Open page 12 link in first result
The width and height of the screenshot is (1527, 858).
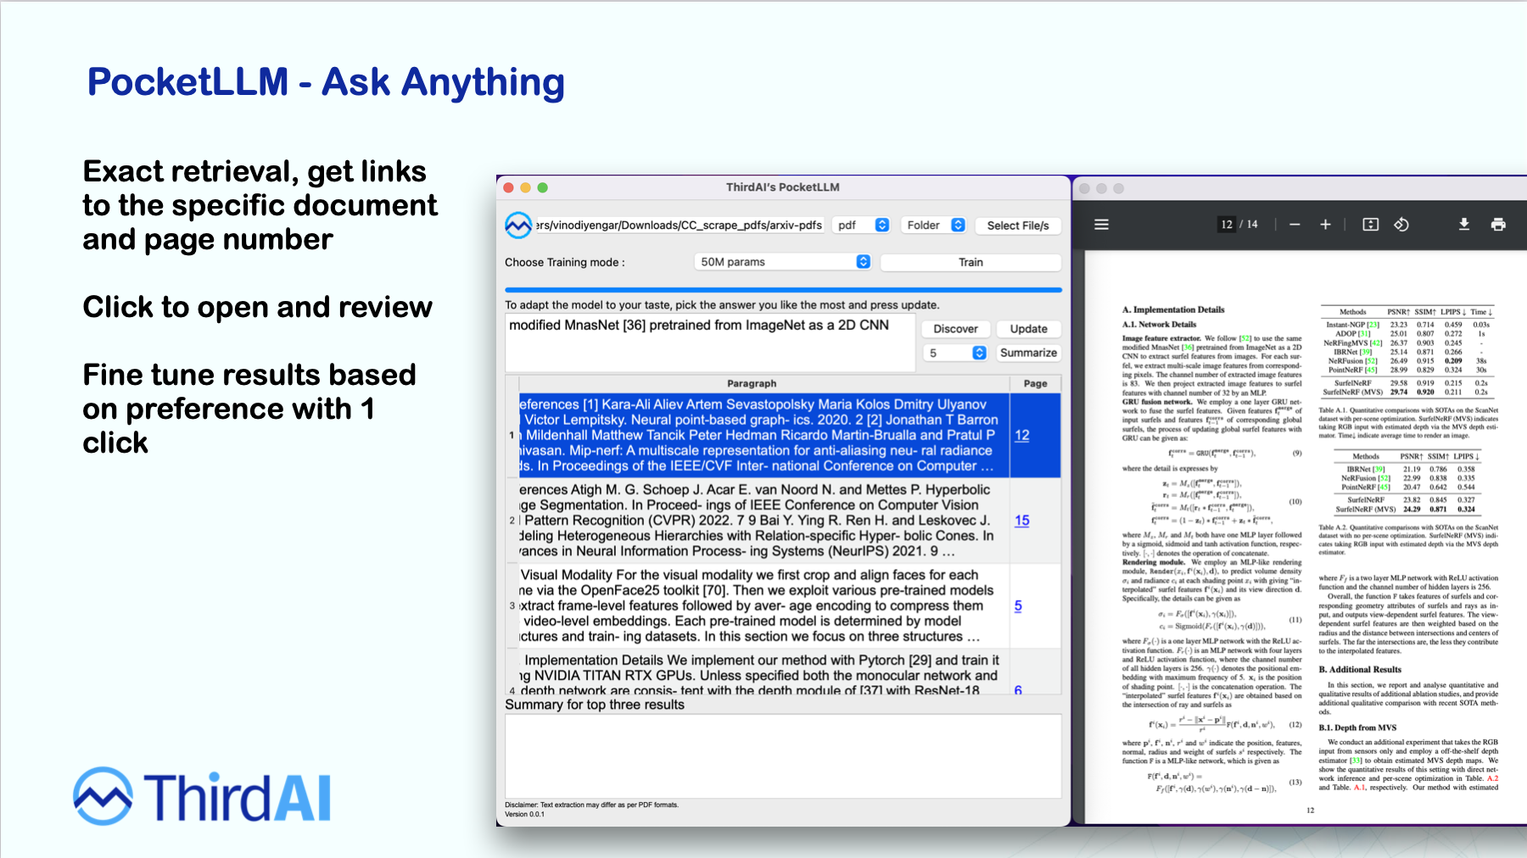pos(1022,435)
